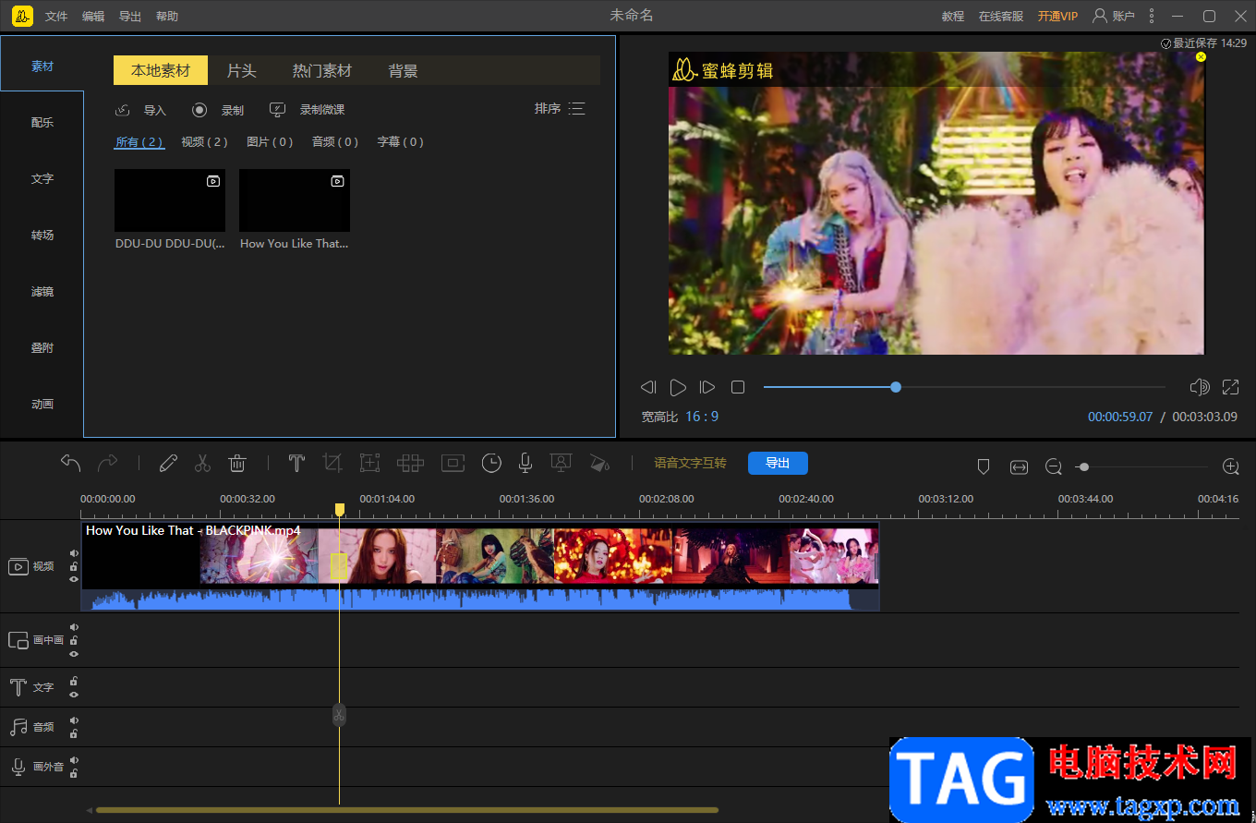
Task: Lock the 音频 audio track
Action: [x=74, y=733]
